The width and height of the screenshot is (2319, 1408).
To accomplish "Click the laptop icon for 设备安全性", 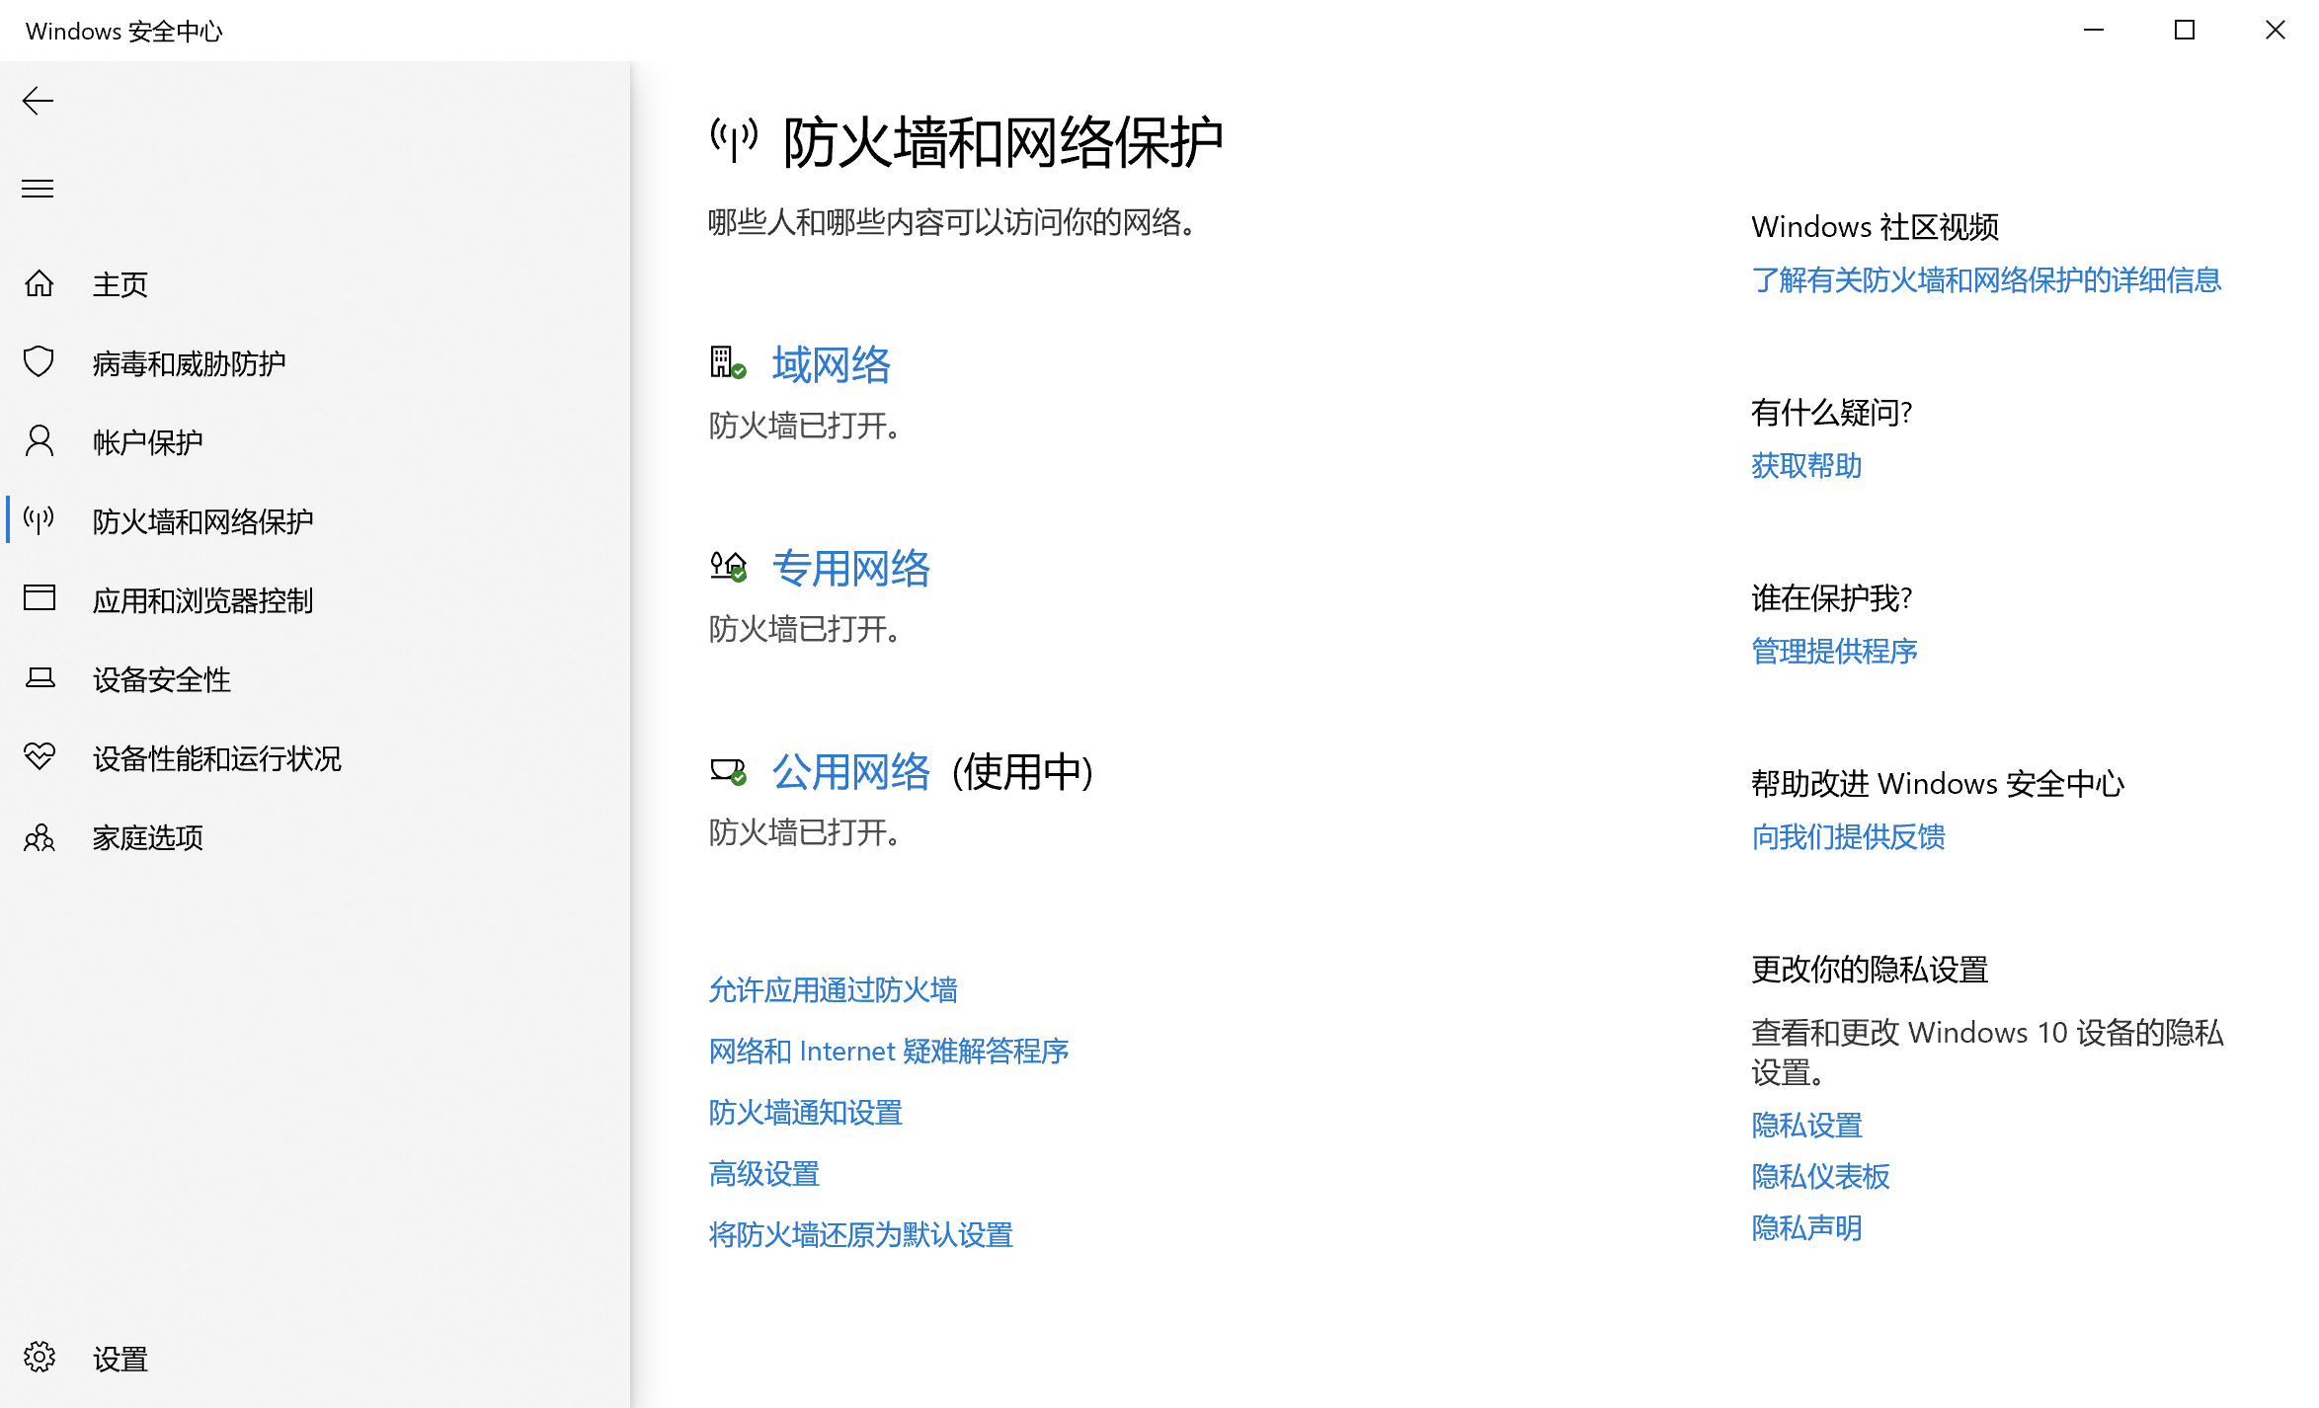I will tap(40, 678).
